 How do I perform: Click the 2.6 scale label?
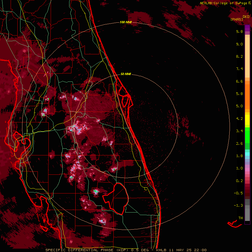pyautogui.click(x=239, y=144)
